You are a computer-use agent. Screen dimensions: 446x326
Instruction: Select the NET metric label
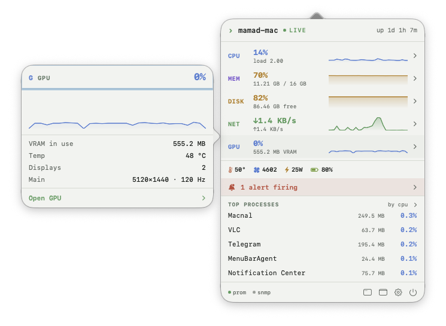point(234,124)
